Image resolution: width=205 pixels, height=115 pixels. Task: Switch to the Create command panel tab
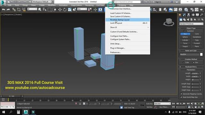click(180, 15)
